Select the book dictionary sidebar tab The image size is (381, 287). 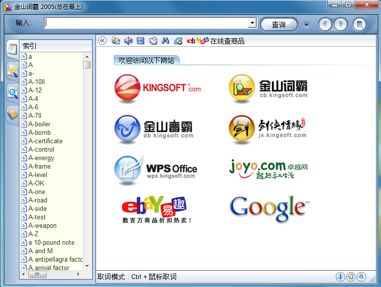pos(12,114)
